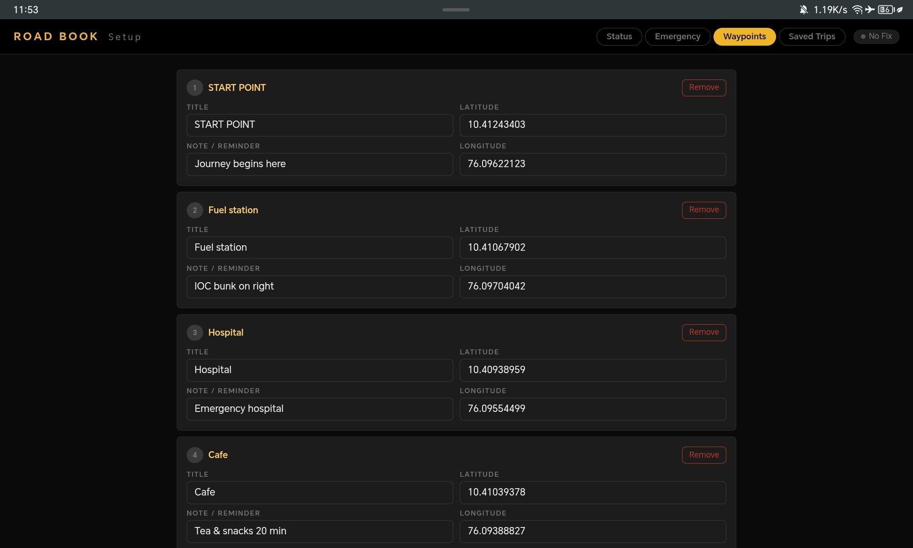Click the waypoint number 1 badge
913x548 pixels.
click(x=195, y=88)
